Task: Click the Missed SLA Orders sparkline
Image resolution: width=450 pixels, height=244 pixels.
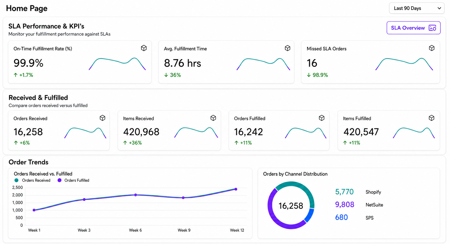Action: tap(404, 64)
